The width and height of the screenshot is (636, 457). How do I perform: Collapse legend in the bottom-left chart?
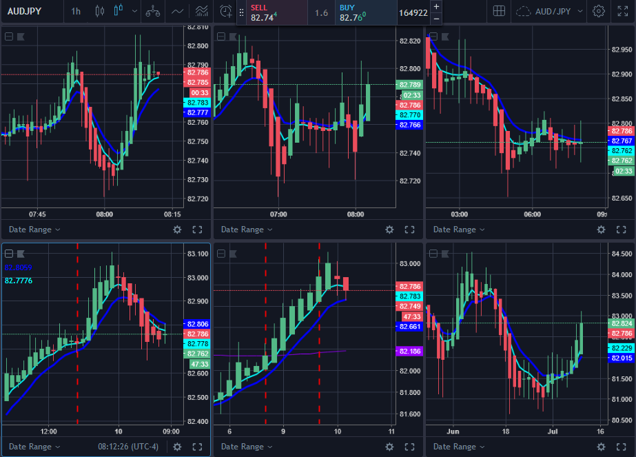pos(8,253)
